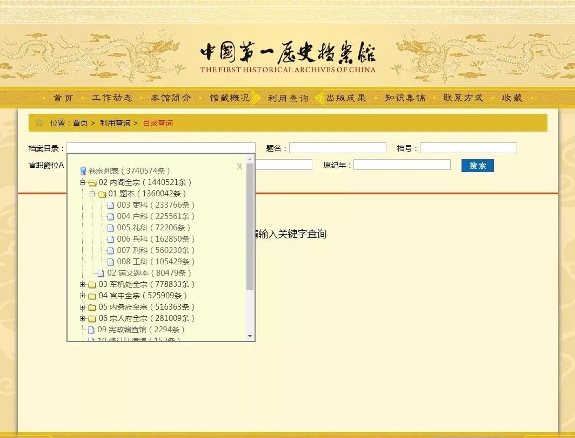This screenshot has height=438, width=575.
Task: Collapse the 02 内阁全宗 tree node
Action: [x=83, y=183]
